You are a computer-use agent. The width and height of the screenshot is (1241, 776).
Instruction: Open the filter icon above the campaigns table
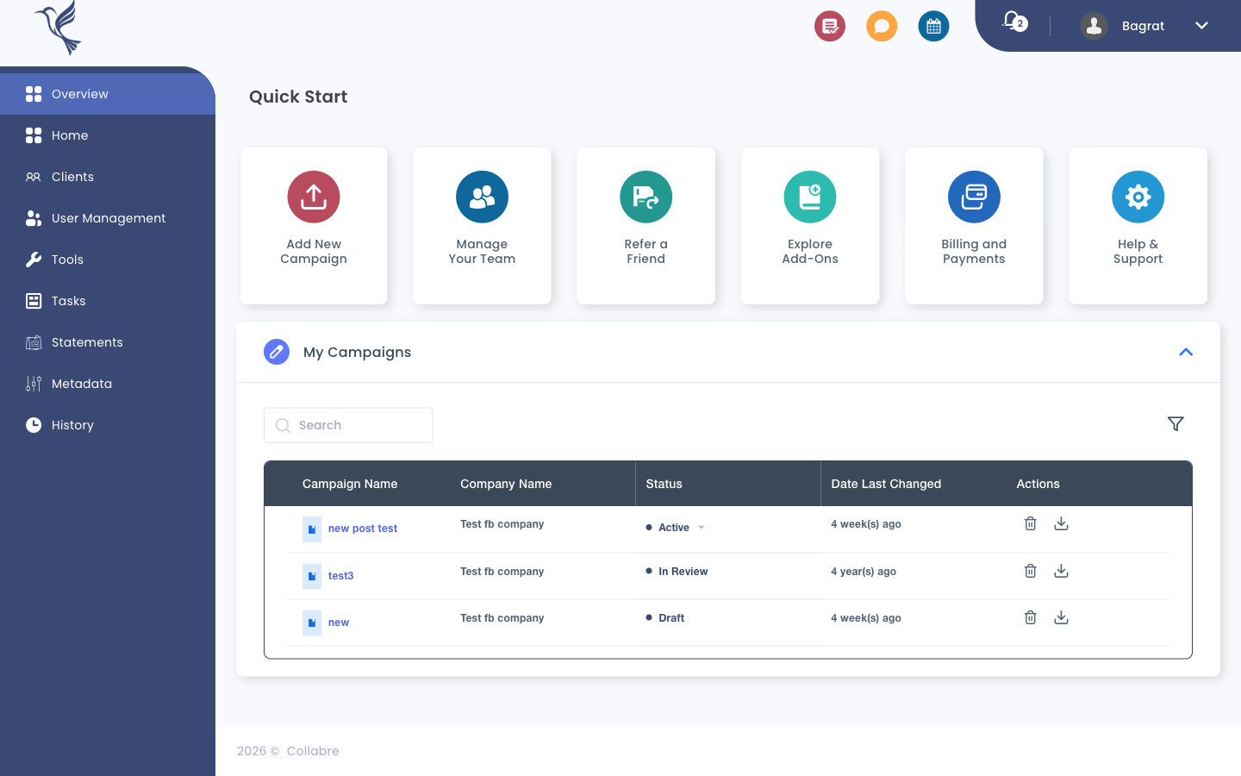click(1176, 424)
